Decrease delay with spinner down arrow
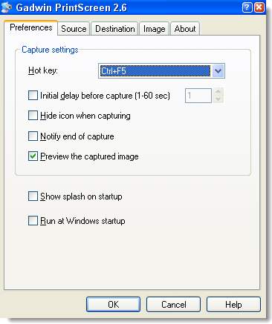 point(218,99)
